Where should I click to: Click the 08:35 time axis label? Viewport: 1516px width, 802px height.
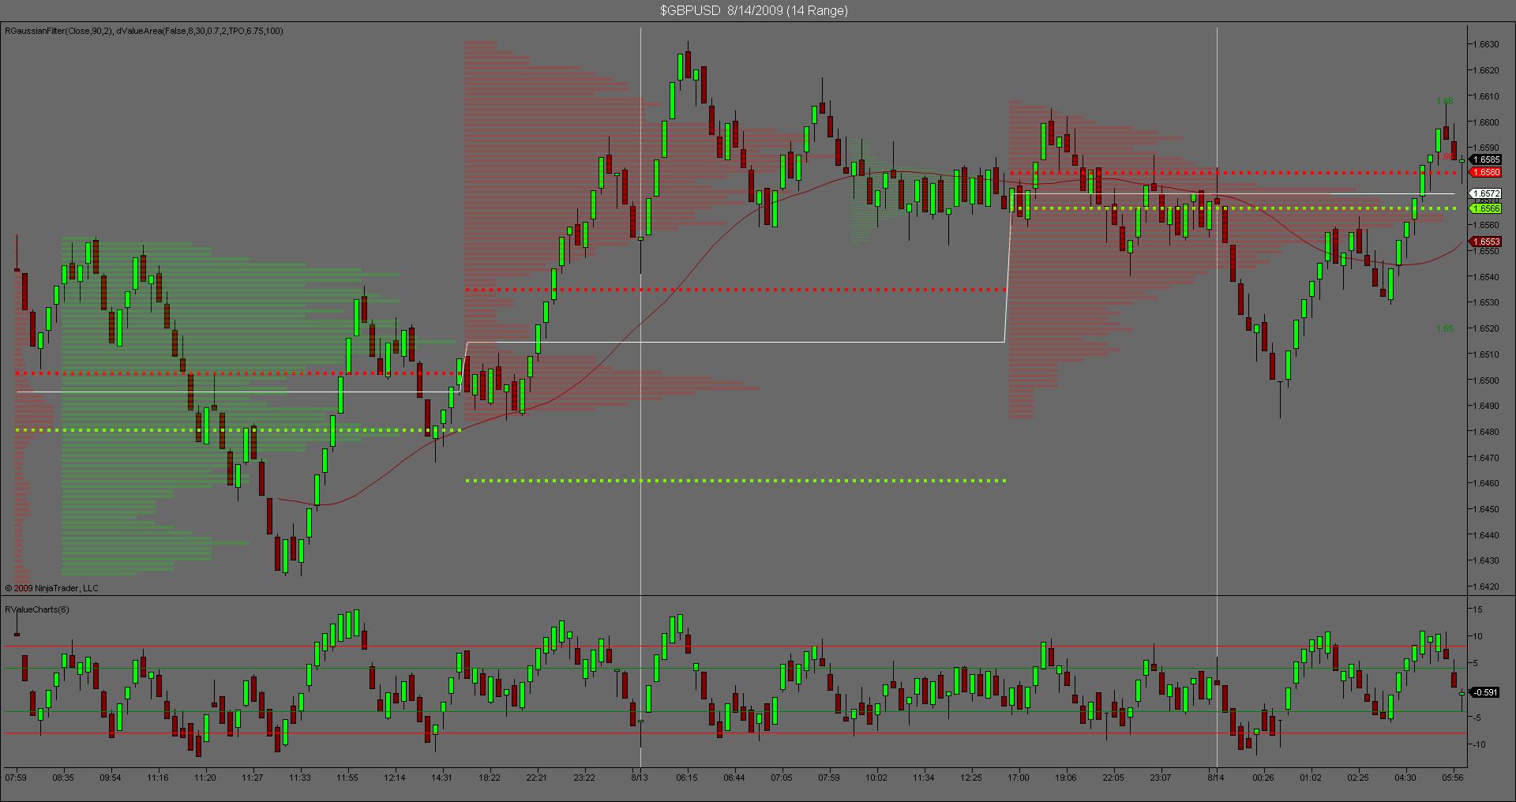63,778
